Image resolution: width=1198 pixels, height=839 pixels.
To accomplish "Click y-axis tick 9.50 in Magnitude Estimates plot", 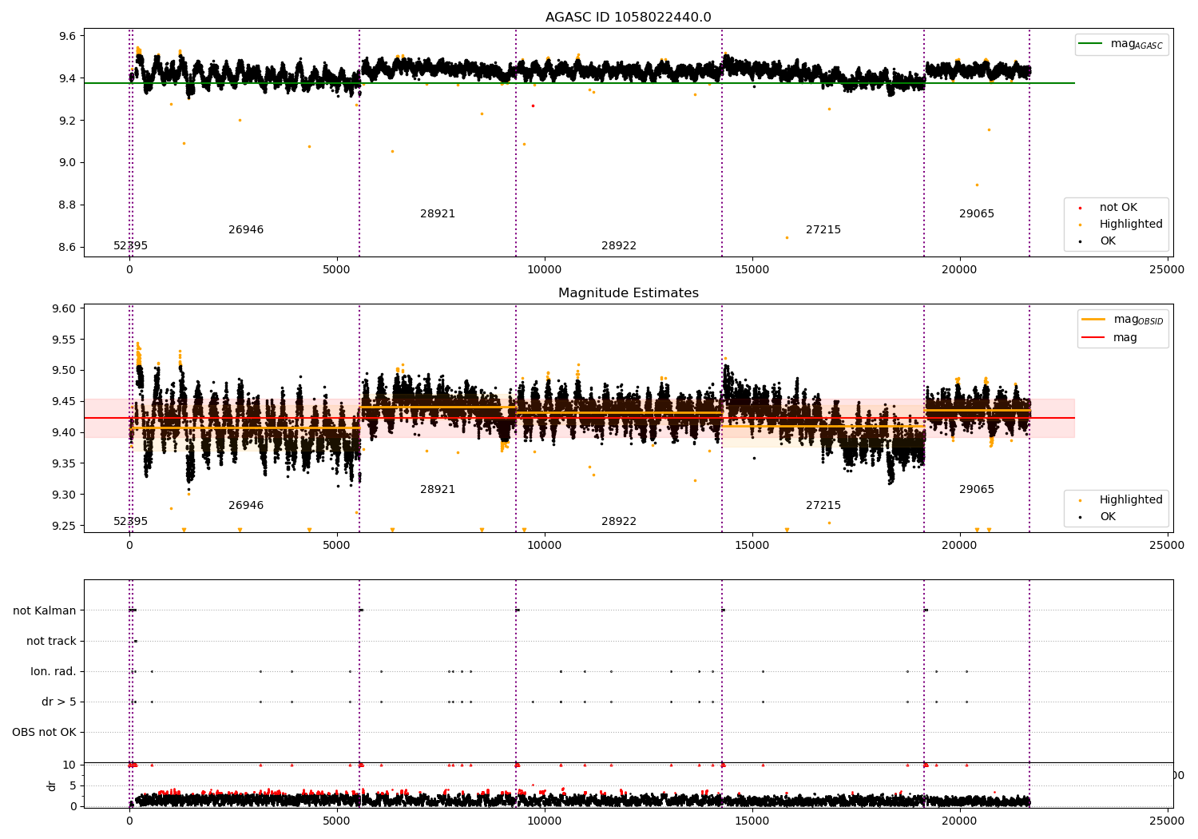I will click(x=64, y=371).
